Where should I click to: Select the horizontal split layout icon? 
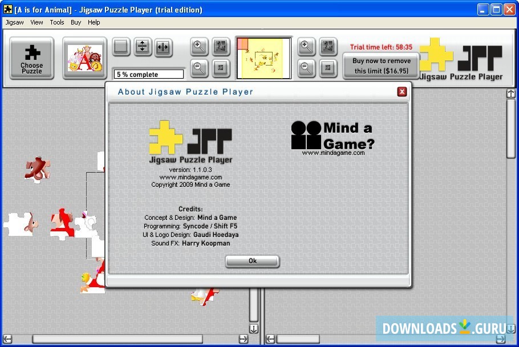point(142,47)
